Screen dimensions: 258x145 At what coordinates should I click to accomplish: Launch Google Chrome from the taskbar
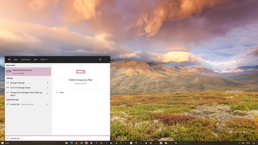(81, 143)
